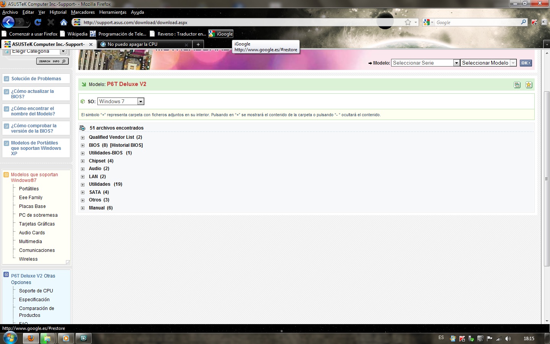Expand the 'Chipset (4)' folder

[82, 161]
